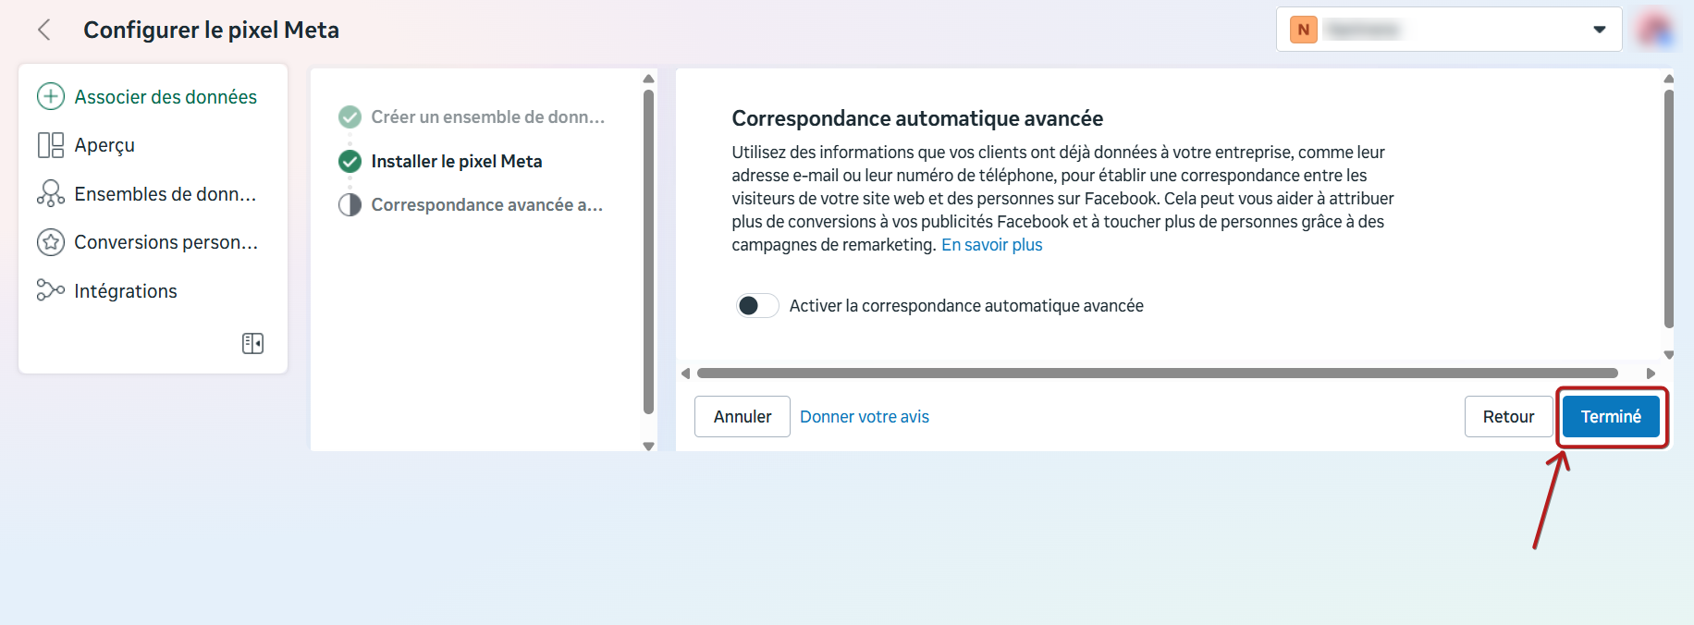This screenshot has height=625, width=1694.
Task: Click the steps panel vertical scrollbar thumb
Action: pyautogui.click(x=648, y=251)
